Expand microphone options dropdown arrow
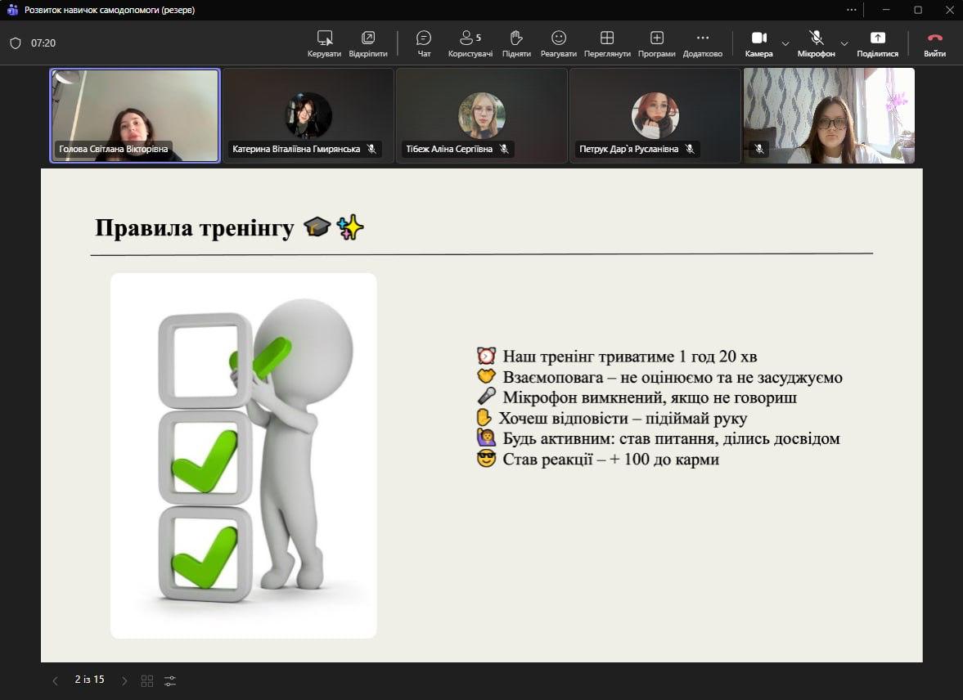The width and height of the screenshot is (963, 700). (x=844, y=43)
